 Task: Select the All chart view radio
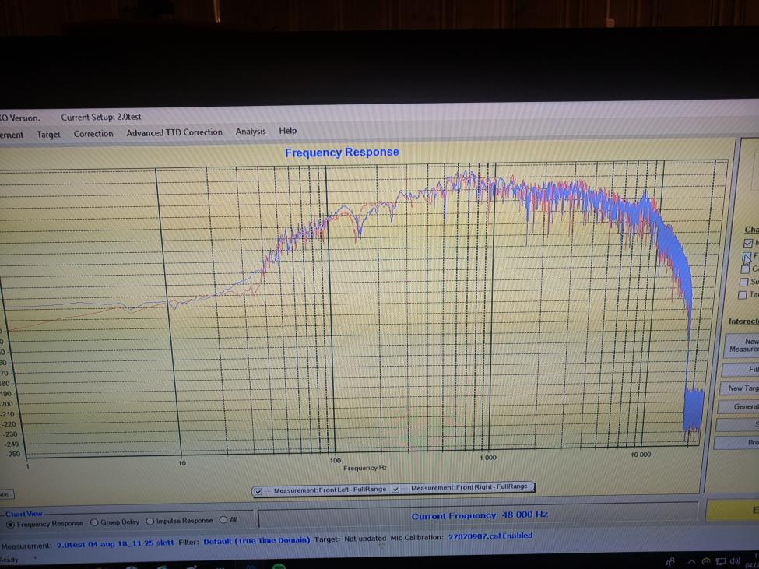pos(223,520)
